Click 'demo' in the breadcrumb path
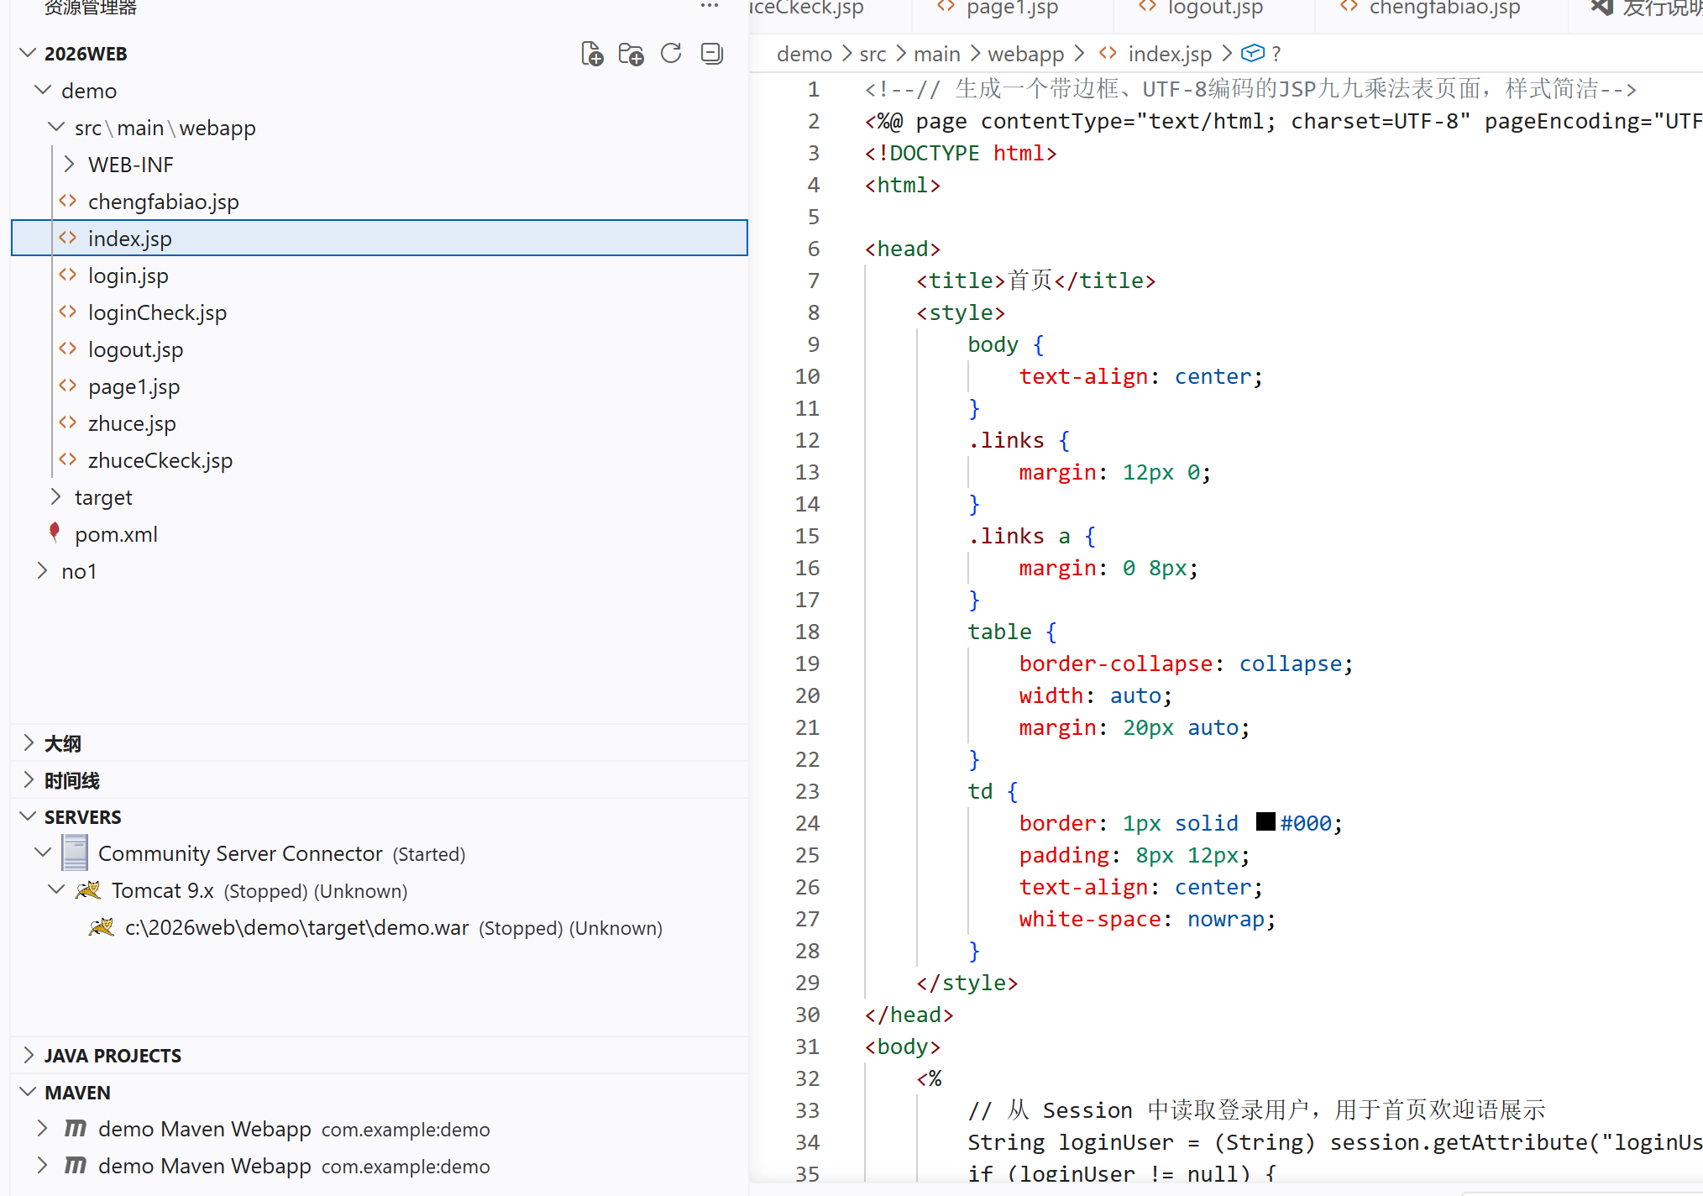This screenshot has height=1196, width=1703. tap(804, 55)
